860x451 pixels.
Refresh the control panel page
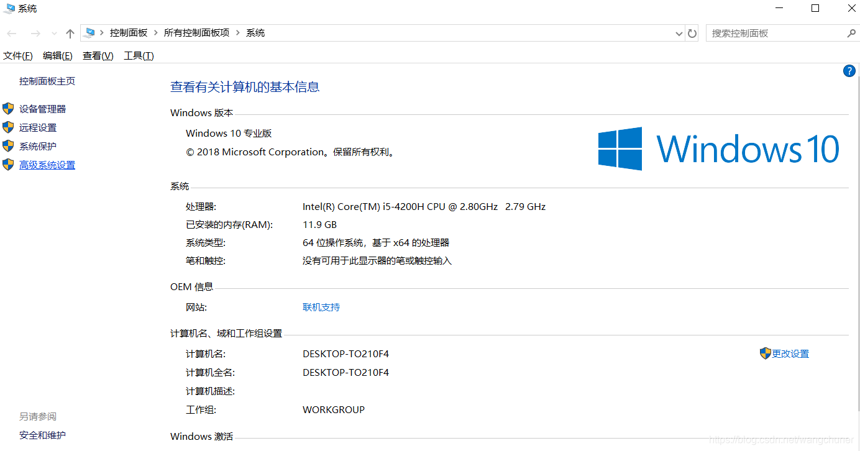[x=692, y=34]
